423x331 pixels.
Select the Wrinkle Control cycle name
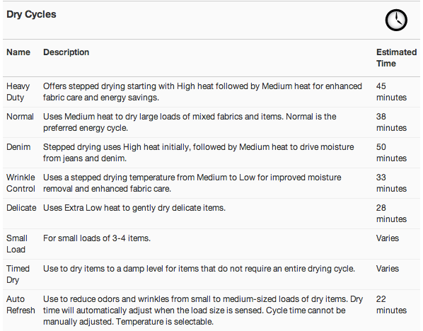coord(21,183)
